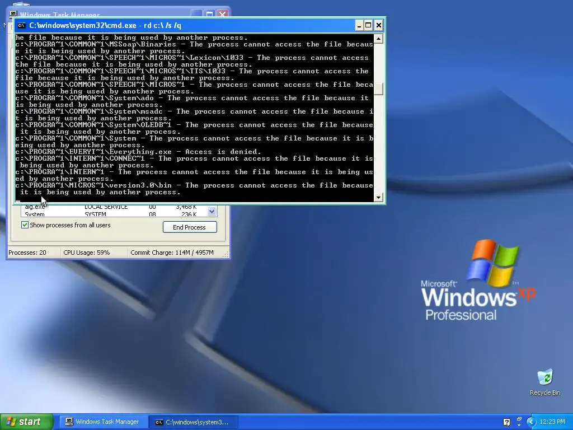Viewport: 573px width, 430px height.
Task: Close the cmd.exe window
Action: pos(379,25)
